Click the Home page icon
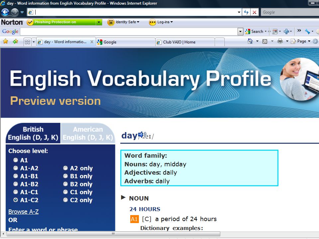This screenshot has width=319, height=239. click(250, 41)
